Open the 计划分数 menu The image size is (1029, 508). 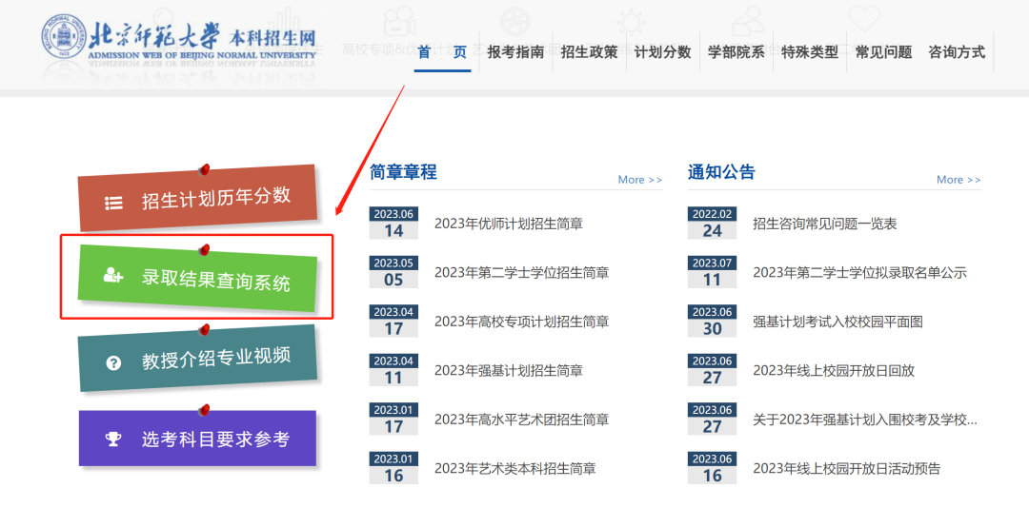point(663,51)
